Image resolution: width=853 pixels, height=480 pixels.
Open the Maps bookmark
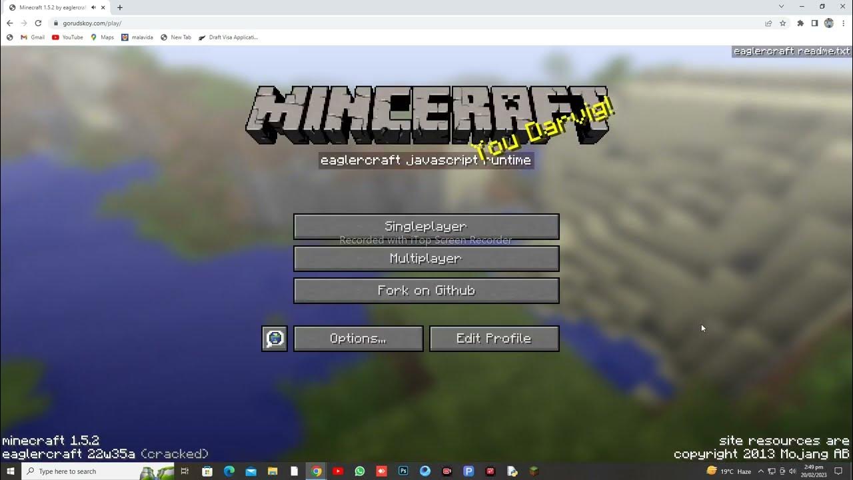click(x=103, y=37)
